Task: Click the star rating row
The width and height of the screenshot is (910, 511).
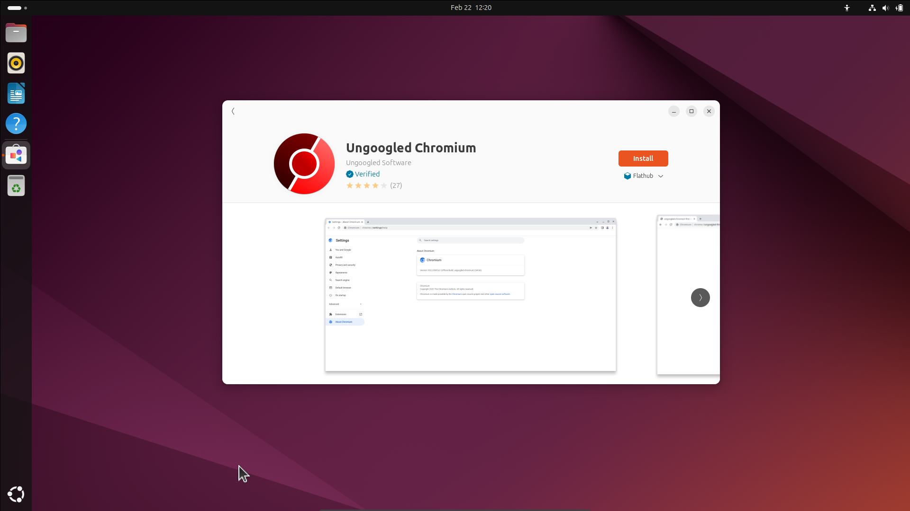Action: tap(367, 185)
